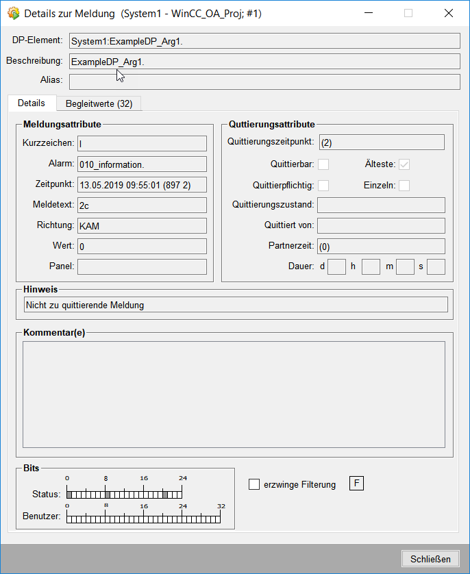
Task: Click the Richtung field showing KAM
Action: [142, 225]
